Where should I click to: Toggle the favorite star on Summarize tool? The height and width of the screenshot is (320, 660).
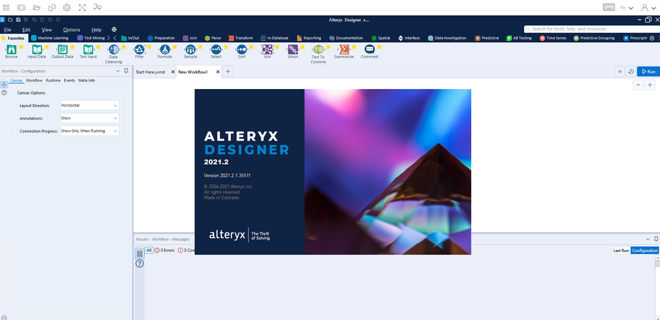[x=353, y=47]
